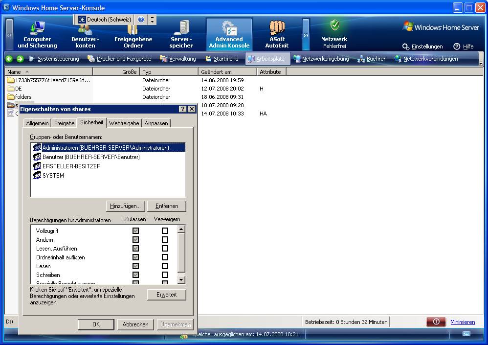488x345 pixels.
Task: Switch to Anpassen tab
Action: [x=156, y=123]
